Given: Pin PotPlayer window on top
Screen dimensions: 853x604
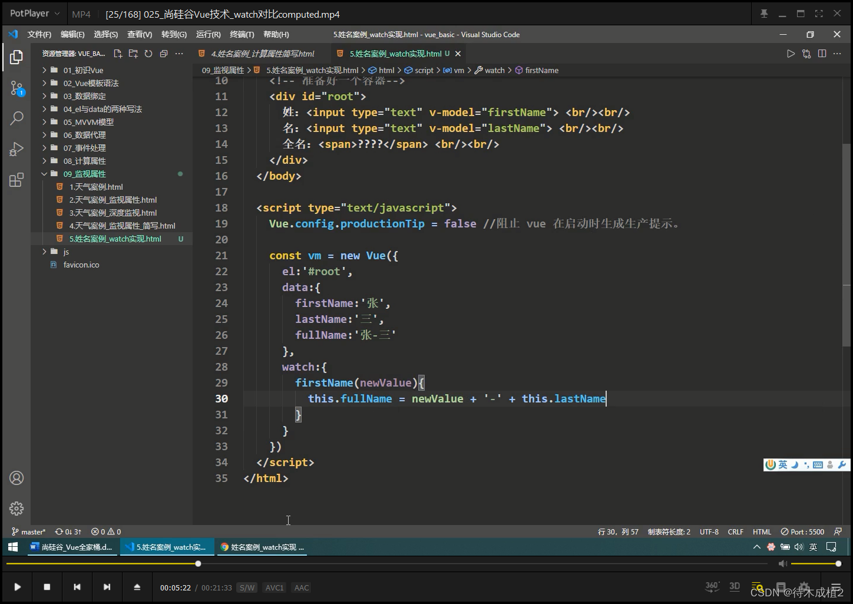Looking at the screenshot, I should tap(764, 14).
